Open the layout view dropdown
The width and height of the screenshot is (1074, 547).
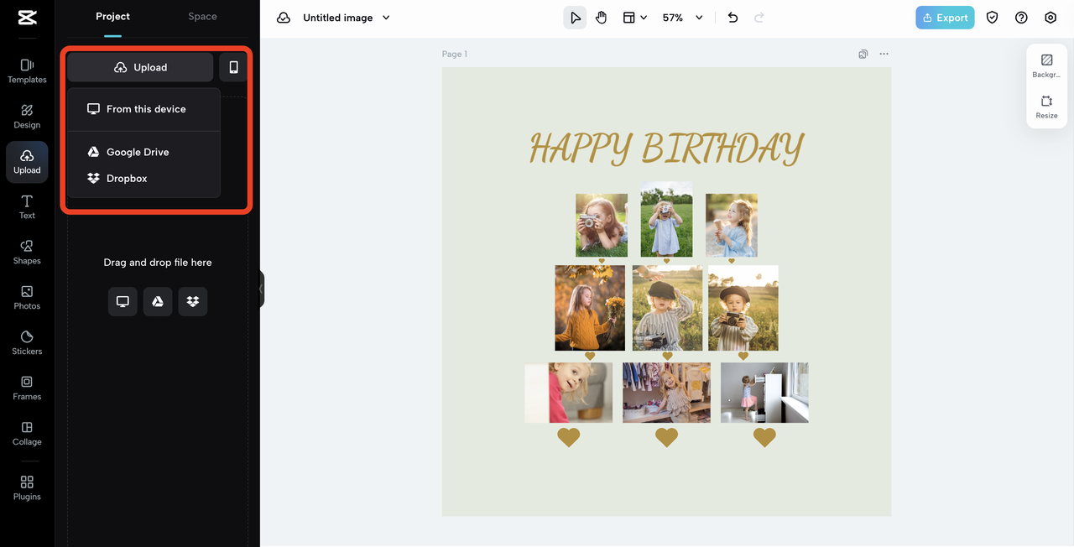coord(635,18)
